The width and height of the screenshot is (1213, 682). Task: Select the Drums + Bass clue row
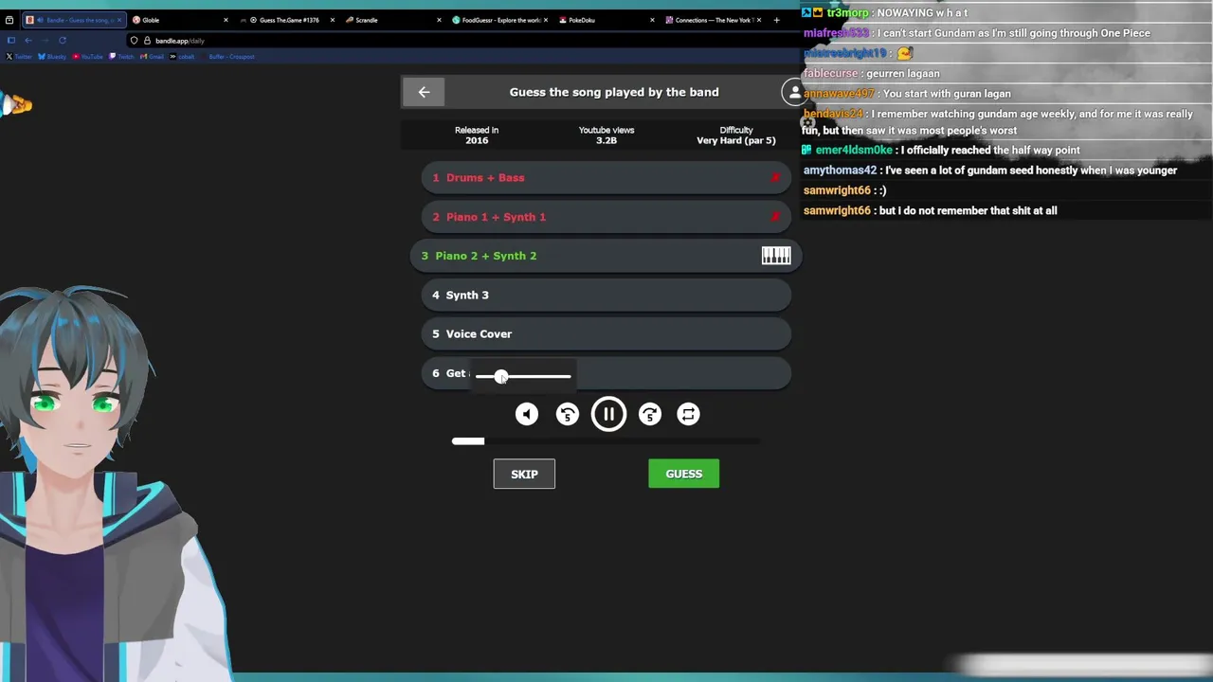point(606,178)
